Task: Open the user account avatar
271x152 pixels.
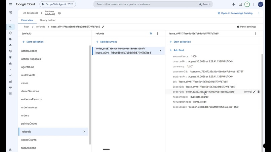Action: pyautogui.click(x=261, y=4)
